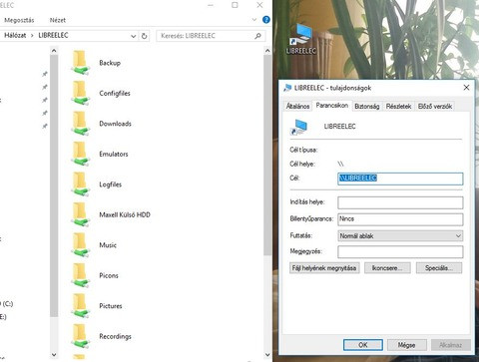The height and width of the screenshot is (362, 479).
Task: Open the Futtatás Normál ablak dropdown
Action: coord(400,235)
